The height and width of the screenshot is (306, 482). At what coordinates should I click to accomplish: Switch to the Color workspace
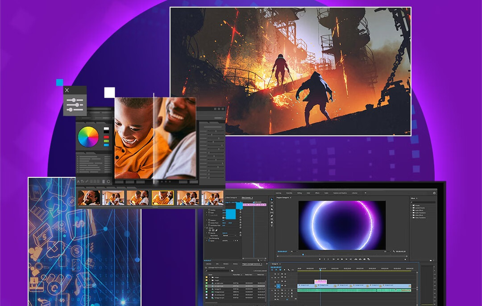click(x=308, y=193)
